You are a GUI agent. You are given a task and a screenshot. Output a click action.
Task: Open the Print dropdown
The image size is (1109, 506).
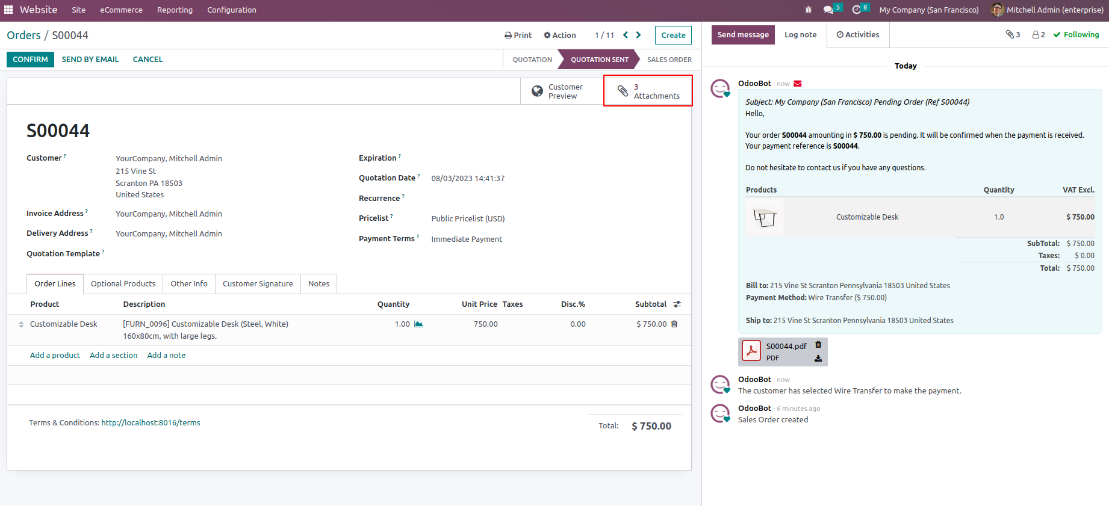coord(518,35)
